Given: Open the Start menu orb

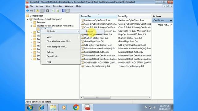Looking at the screenshot, I should tap(30, 107).
